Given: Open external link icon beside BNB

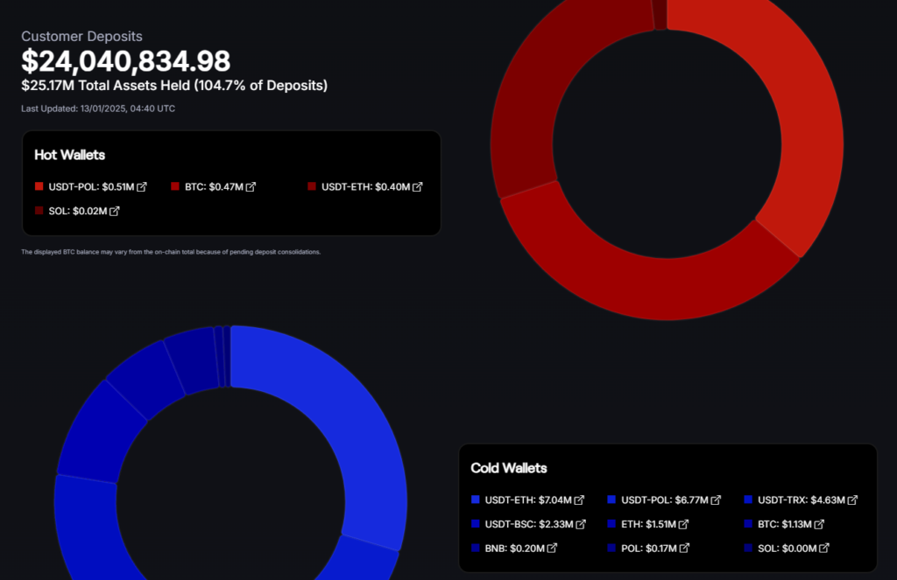Looking at the screenshot, I should 552,549.
